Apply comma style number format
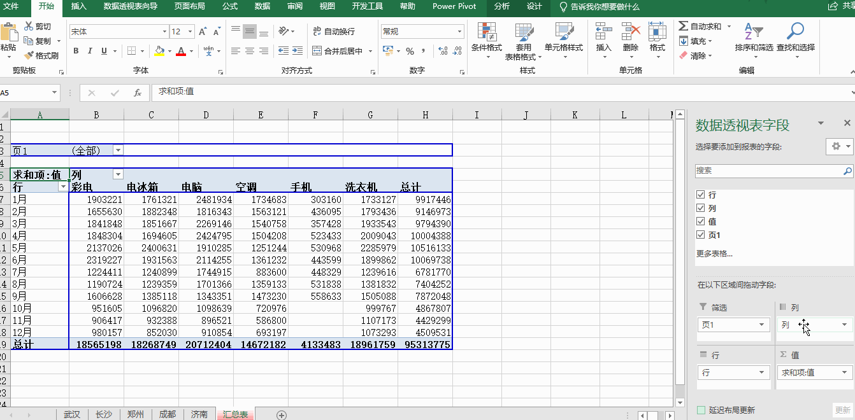 pos(424,51)
